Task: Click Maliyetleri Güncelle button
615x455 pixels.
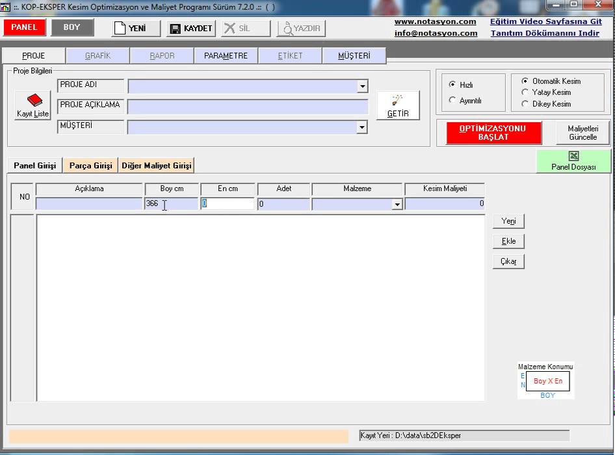Action: pyautogui.click(x=583, y=133)
